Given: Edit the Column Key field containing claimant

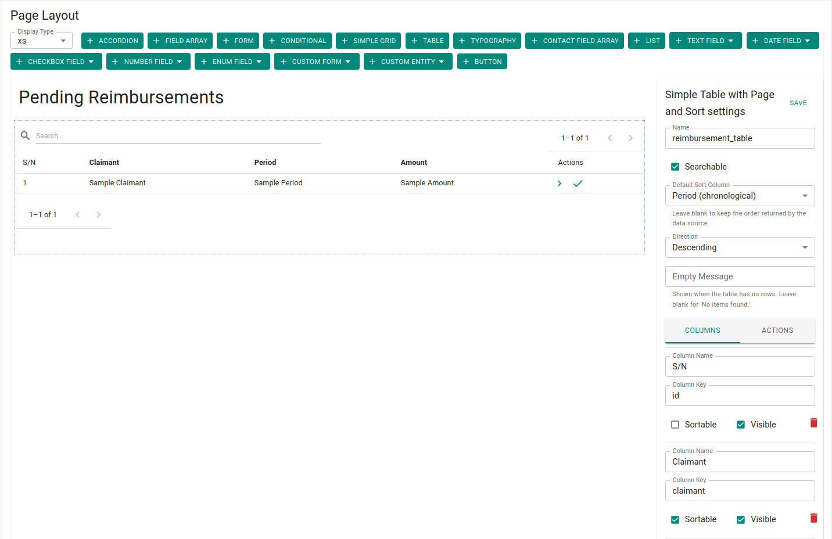Looking at the screenshot, I should (740, 491).
